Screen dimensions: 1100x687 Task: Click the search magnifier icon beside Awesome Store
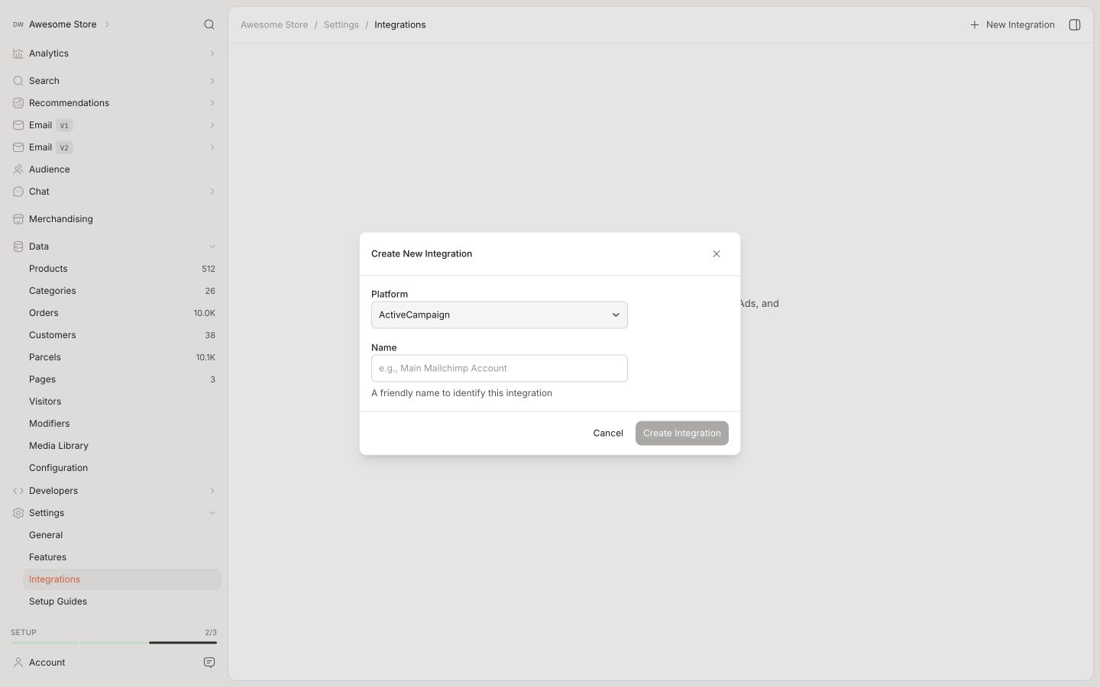(209, 24)
